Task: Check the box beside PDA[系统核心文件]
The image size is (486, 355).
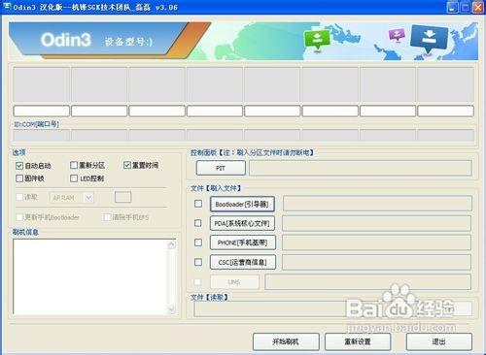Action: pyautogui.click(x=198, y=223)
